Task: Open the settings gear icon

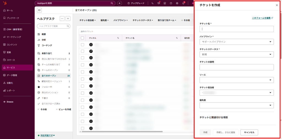Action: (x=177, y=3)
